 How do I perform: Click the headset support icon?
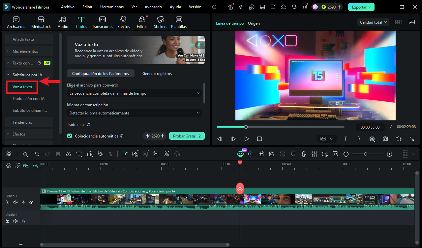pyautogui.click(x=294, y=7)
